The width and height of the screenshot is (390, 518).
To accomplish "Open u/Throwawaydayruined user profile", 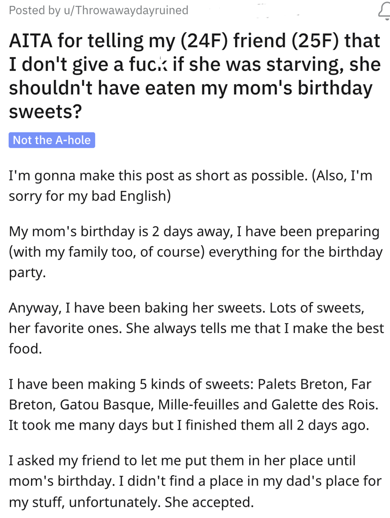I will coord(126,10).
